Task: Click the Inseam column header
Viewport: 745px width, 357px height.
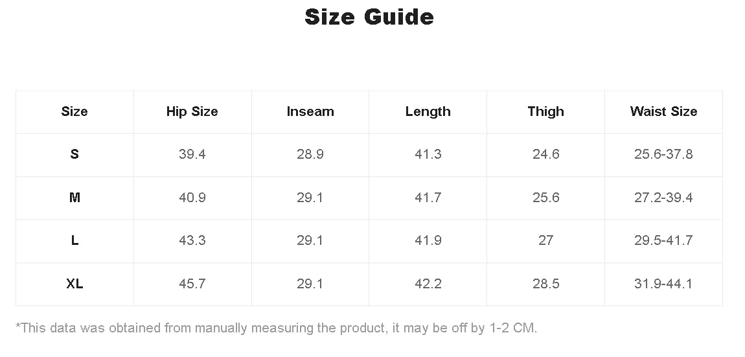Action: pyautogui.click(x=310, y=111)
